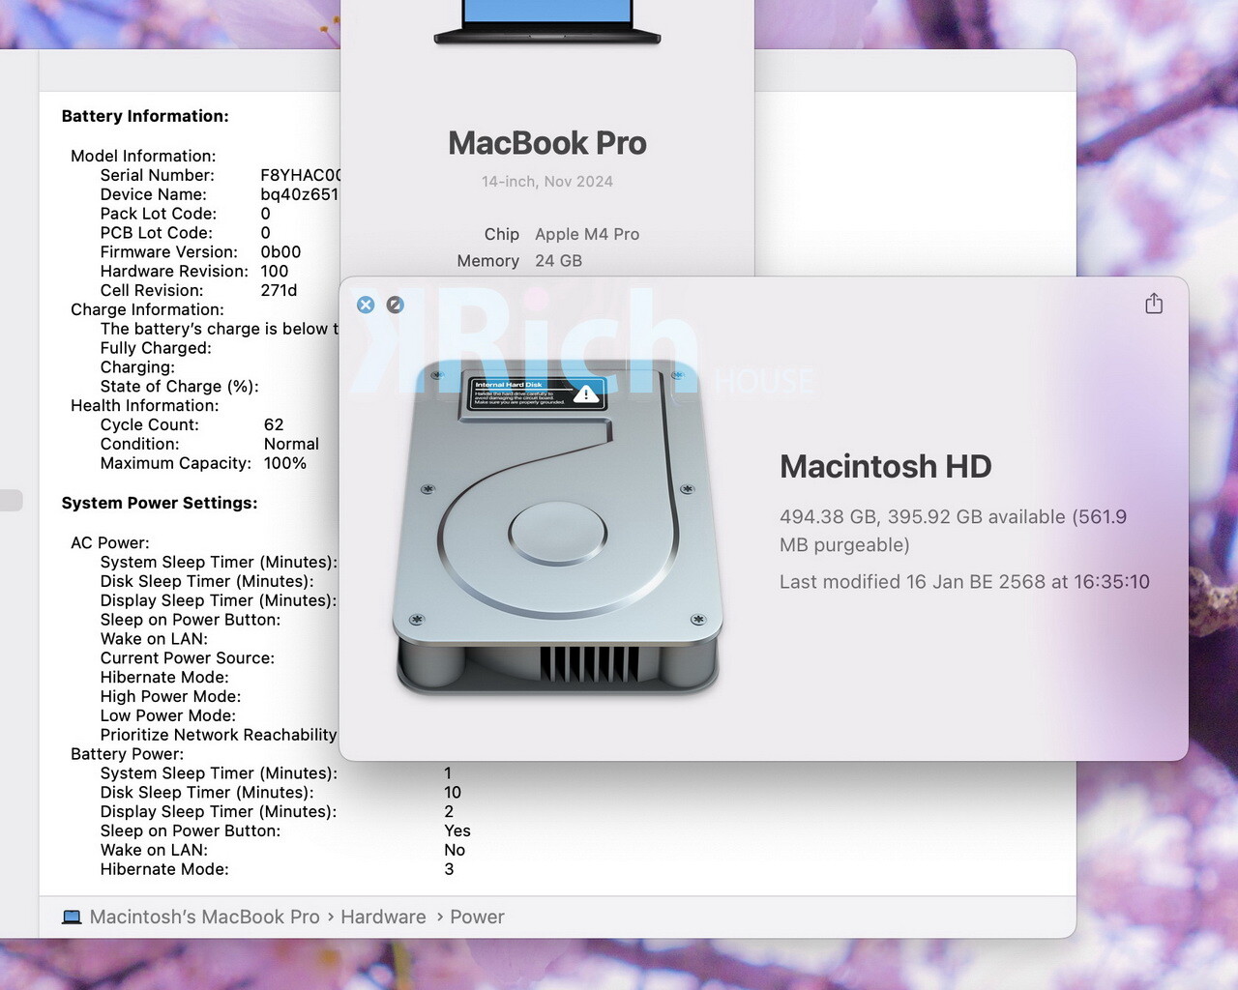This screenshot has width=1238, height=990.
Task: Click the Model Information label
Action: 143,156
